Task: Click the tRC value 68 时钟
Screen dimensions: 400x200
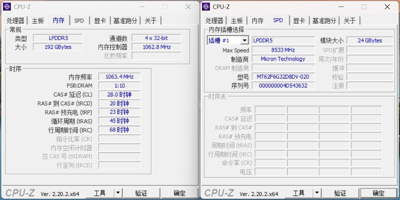Action: tap(119, 130)
